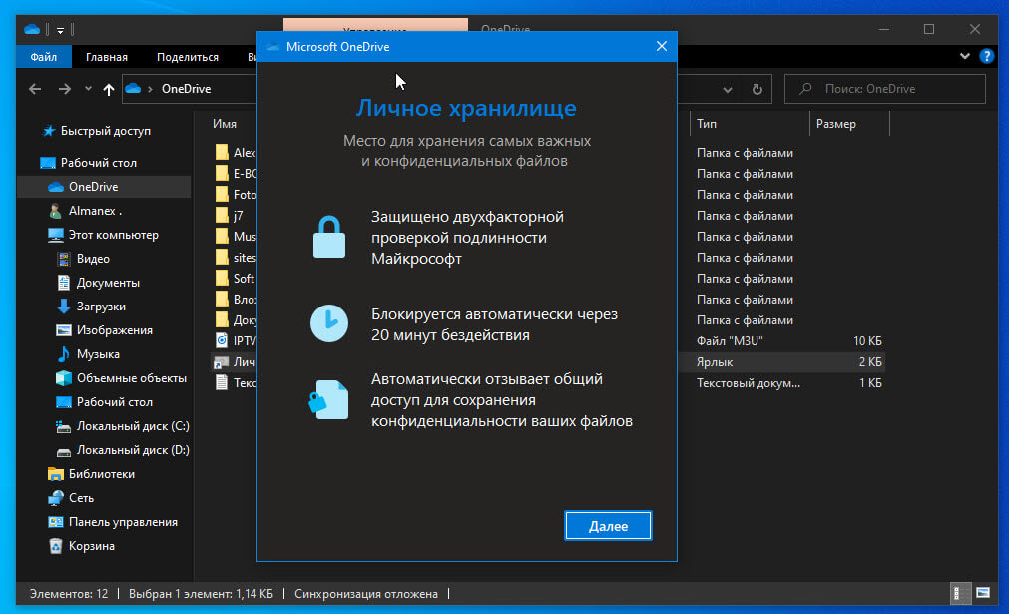
Task: Click the Далее button in OneDrive dialog
Action: pos(608,526)
